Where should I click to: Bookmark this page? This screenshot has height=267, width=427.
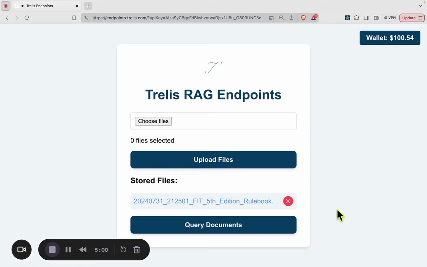(74, 18)
